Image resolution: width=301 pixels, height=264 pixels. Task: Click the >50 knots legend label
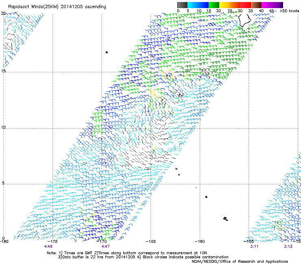tap(289, 11)
